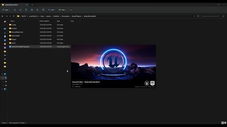This screenshot has width=227, height=127.
Task: Switch to large icons view in the status bar
Action: pyautogui.click(x=225, y=123)
